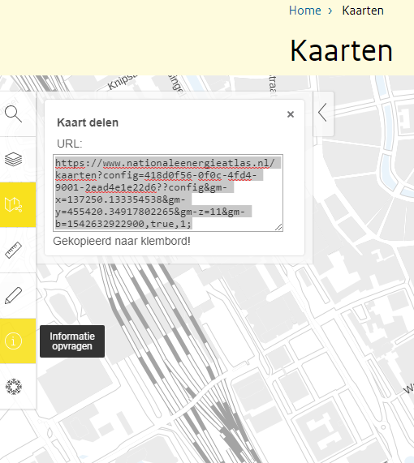
Task: Open the search tool magnifier icon
Action: click(13, 114)
